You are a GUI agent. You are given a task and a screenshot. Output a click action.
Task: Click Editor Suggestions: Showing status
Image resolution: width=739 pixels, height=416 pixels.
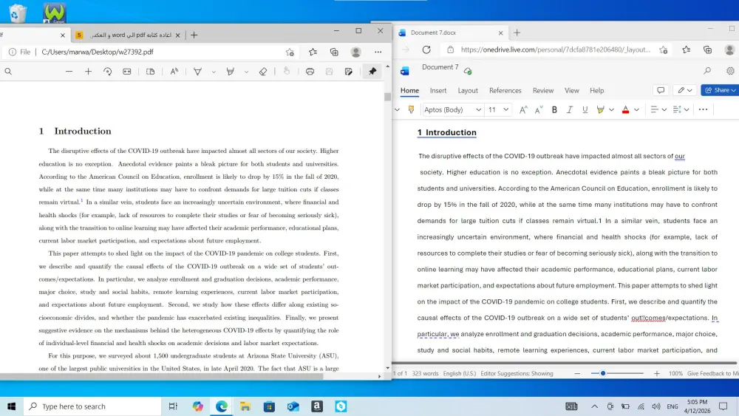click(517, 373)
